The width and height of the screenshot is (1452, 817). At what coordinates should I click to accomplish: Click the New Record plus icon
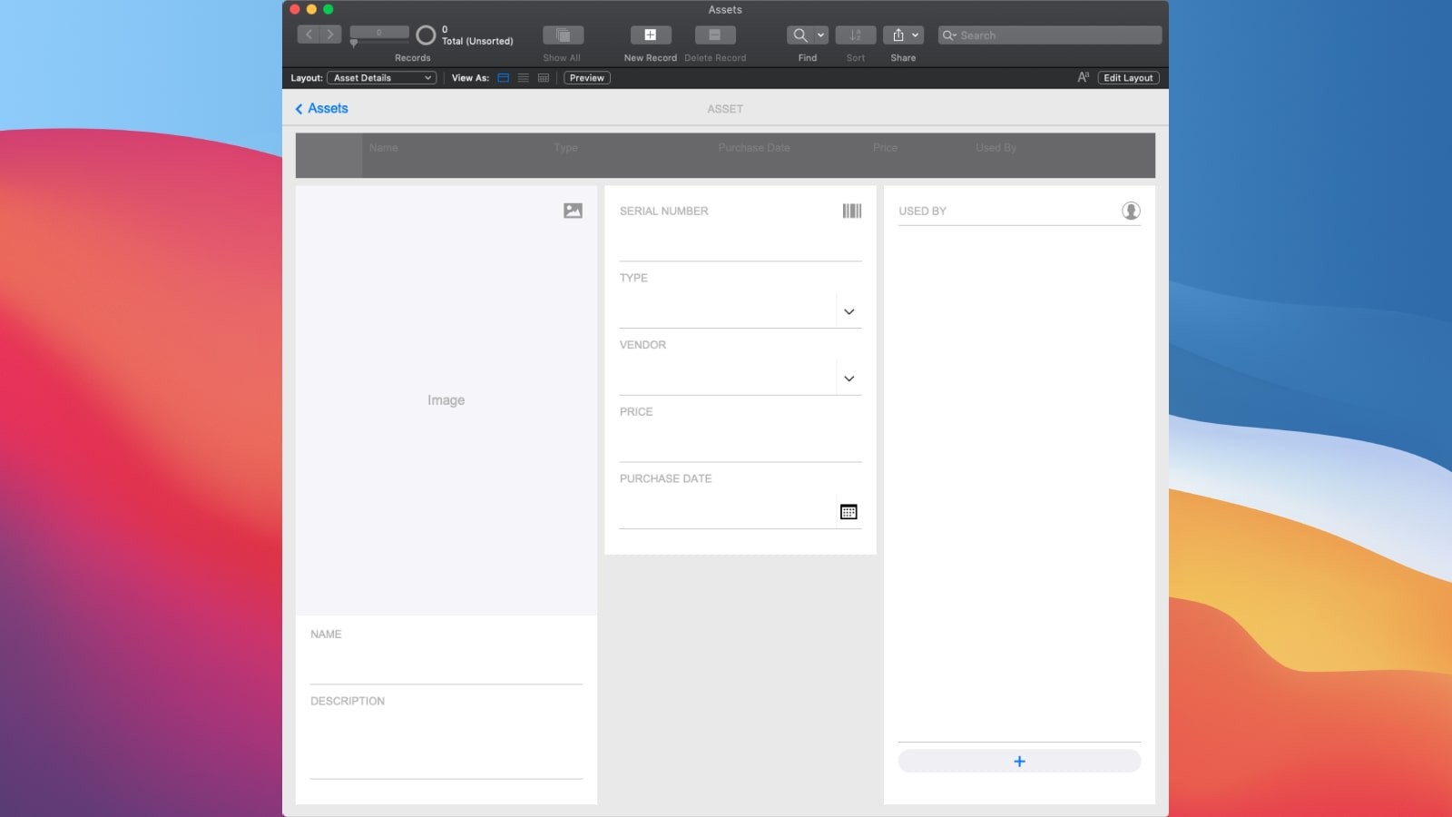650,35
